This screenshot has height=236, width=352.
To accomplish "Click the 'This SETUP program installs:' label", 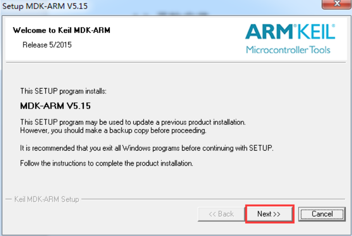I will 63,91.
